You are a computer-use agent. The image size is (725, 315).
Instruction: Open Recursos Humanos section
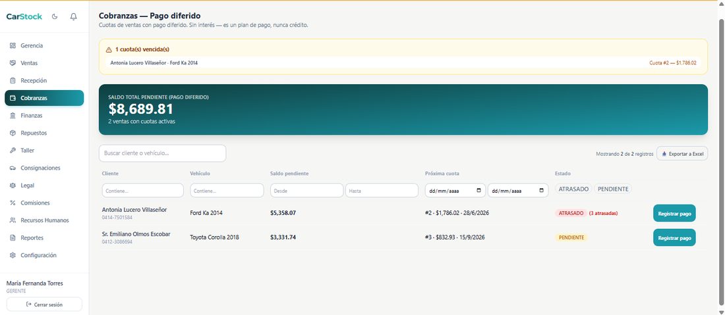44,220
